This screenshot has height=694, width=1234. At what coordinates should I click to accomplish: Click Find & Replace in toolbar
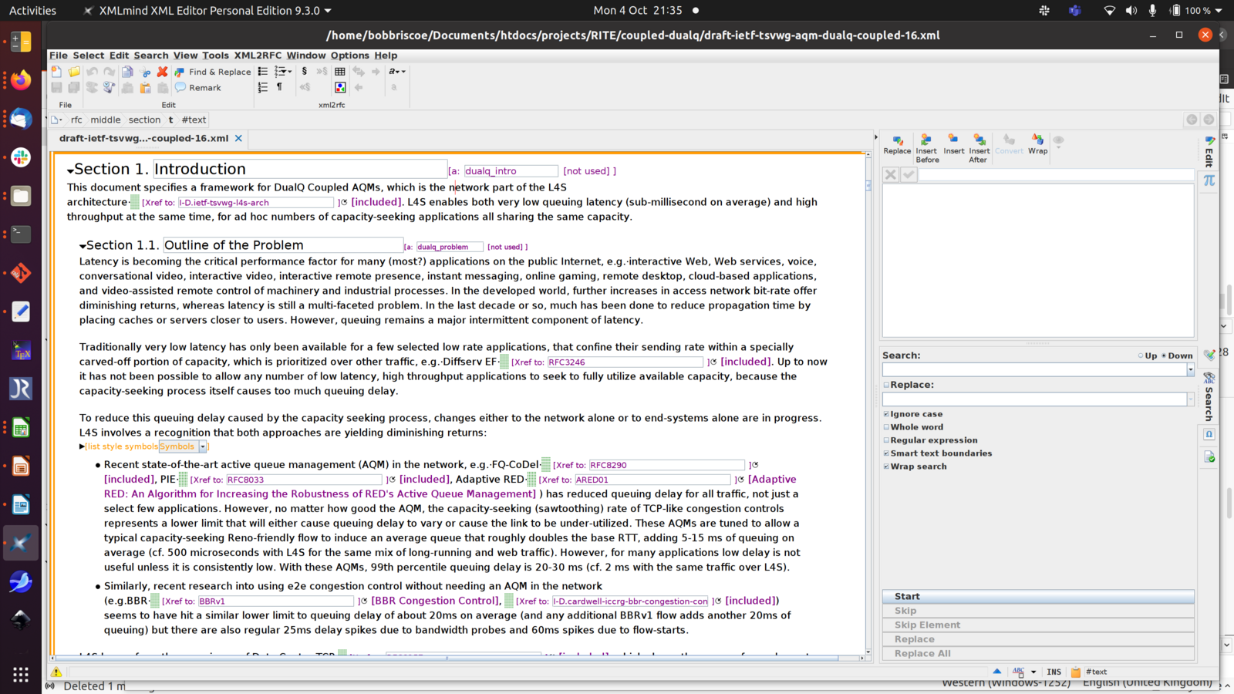[x=213, y=72]
